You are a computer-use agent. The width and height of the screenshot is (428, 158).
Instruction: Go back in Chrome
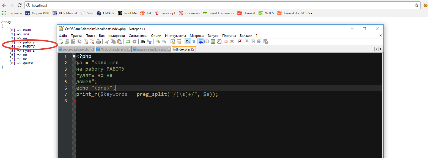[4, 5]
